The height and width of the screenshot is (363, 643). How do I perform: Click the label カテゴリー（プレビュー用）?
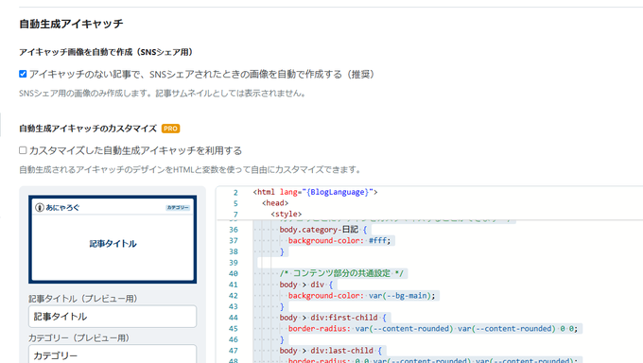click(78, 338)
